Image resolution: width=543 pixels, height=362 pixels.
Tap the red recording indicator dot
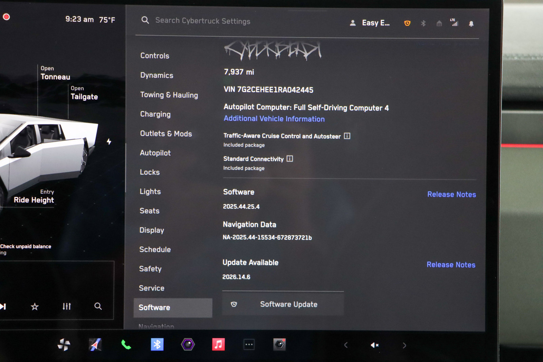(6, 17)
